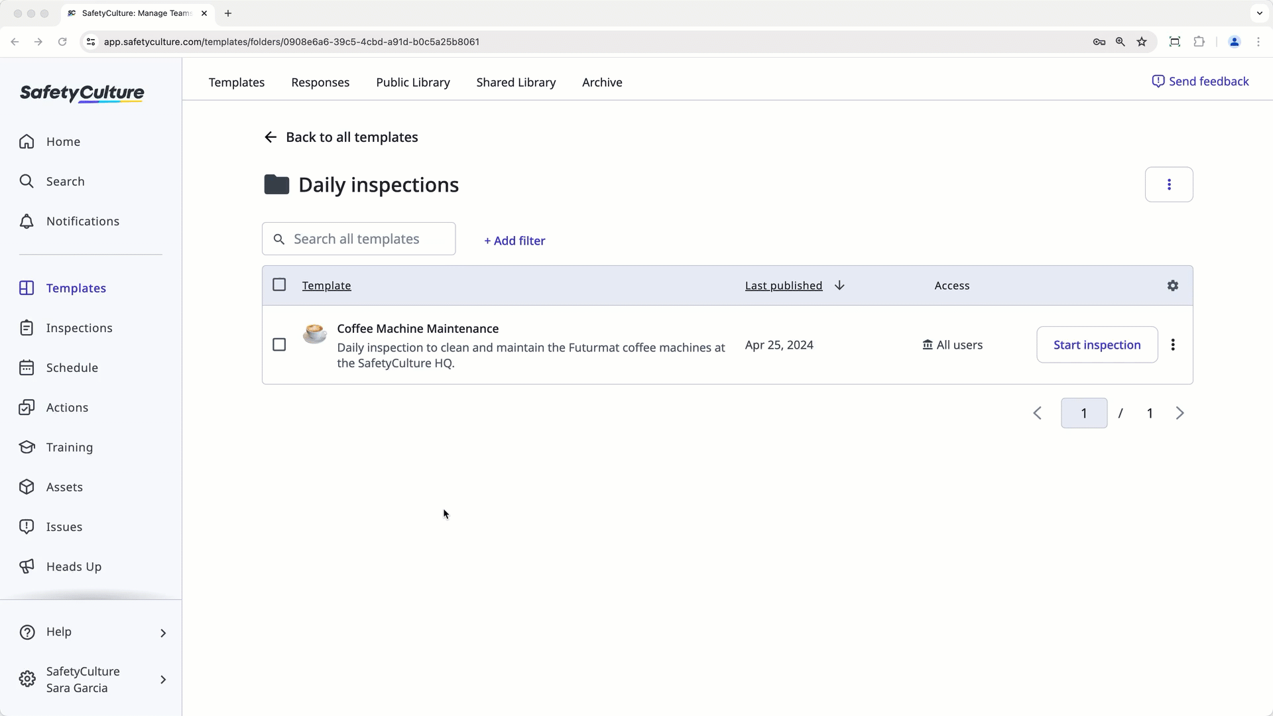Image resolution: width=1273 pixels, height=716 pixels.
Task: Click the page number input box
Action: point(1084,413)
